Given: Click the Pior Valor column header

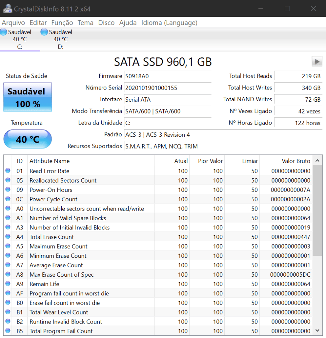Looking at the screenshot, I should pyautogui.click(x=207, y=161).
